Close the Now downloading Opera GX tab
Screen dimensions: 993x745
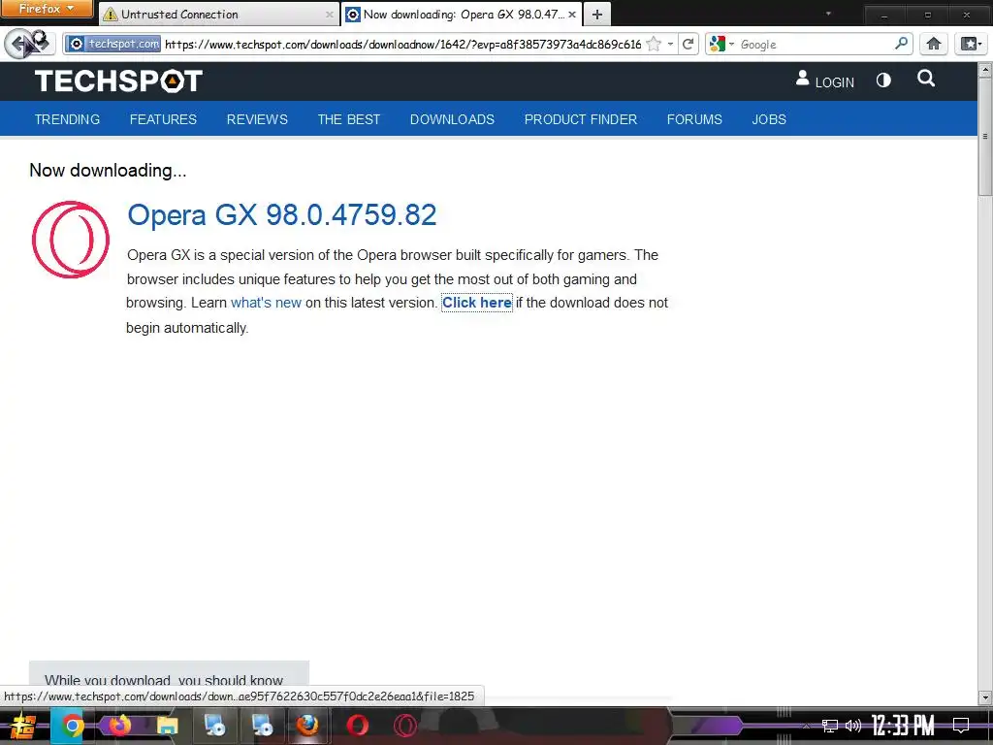[572, 15]
